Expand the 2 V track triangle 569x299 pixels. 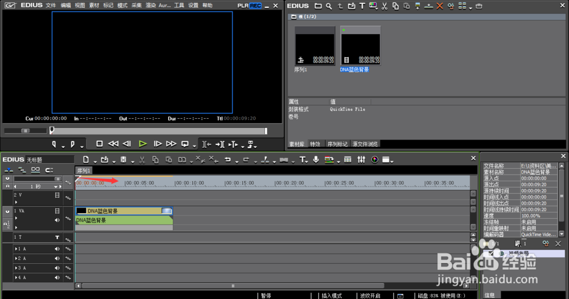16,202
